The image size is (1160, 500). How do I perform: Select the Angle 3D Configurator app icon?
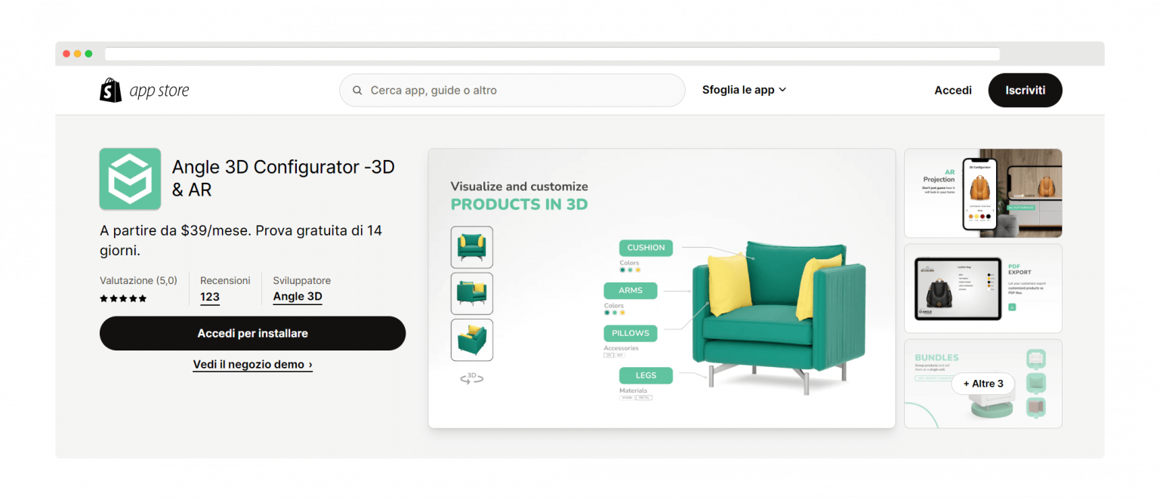130,179
